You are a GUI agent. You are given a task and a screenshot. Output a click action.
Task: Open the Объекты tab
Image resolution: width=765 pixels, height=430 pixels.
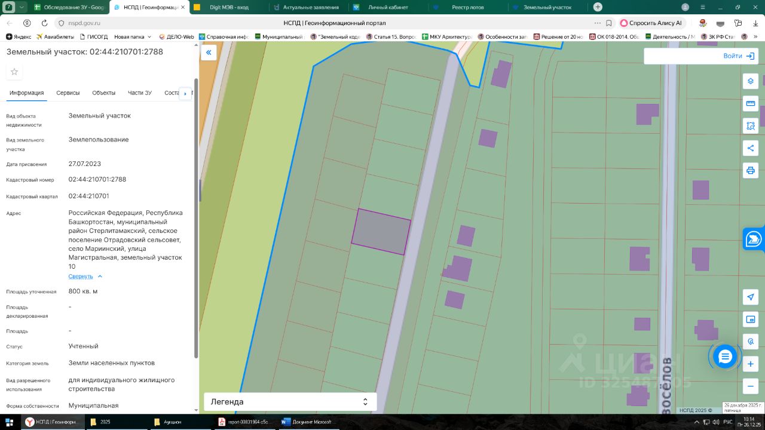point(104,93)
